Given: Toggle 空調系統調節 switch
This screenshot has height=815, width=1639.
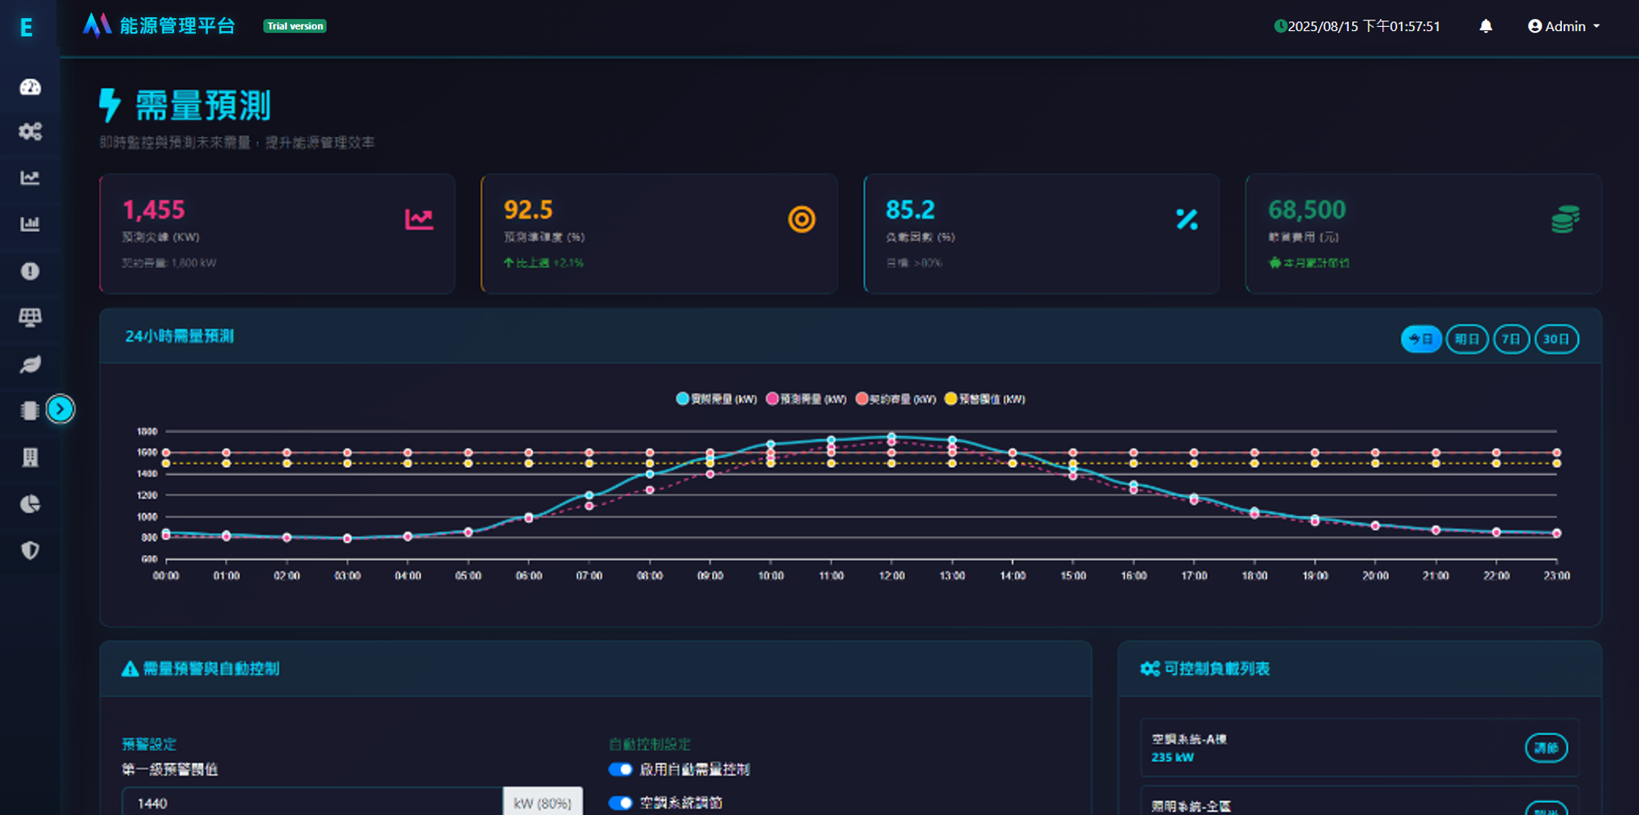Looking at the screenshot, I should tap(620, 803).
